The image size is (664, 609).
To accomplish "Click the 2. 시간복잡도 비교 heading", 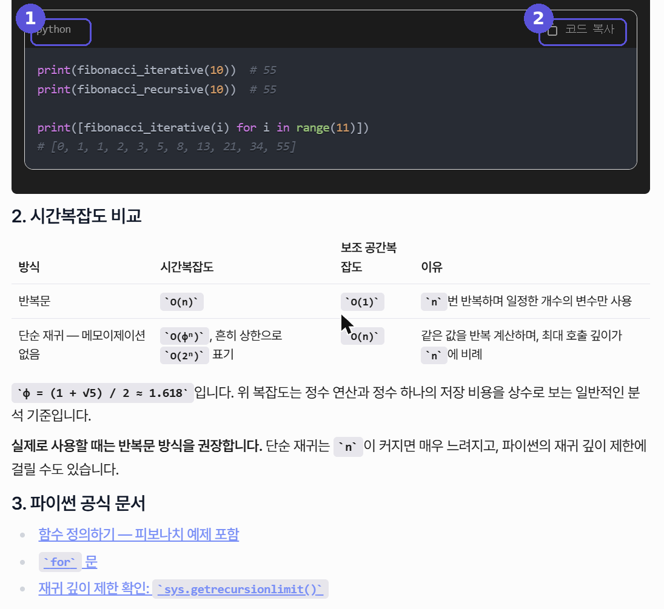I will pos(76,216).
